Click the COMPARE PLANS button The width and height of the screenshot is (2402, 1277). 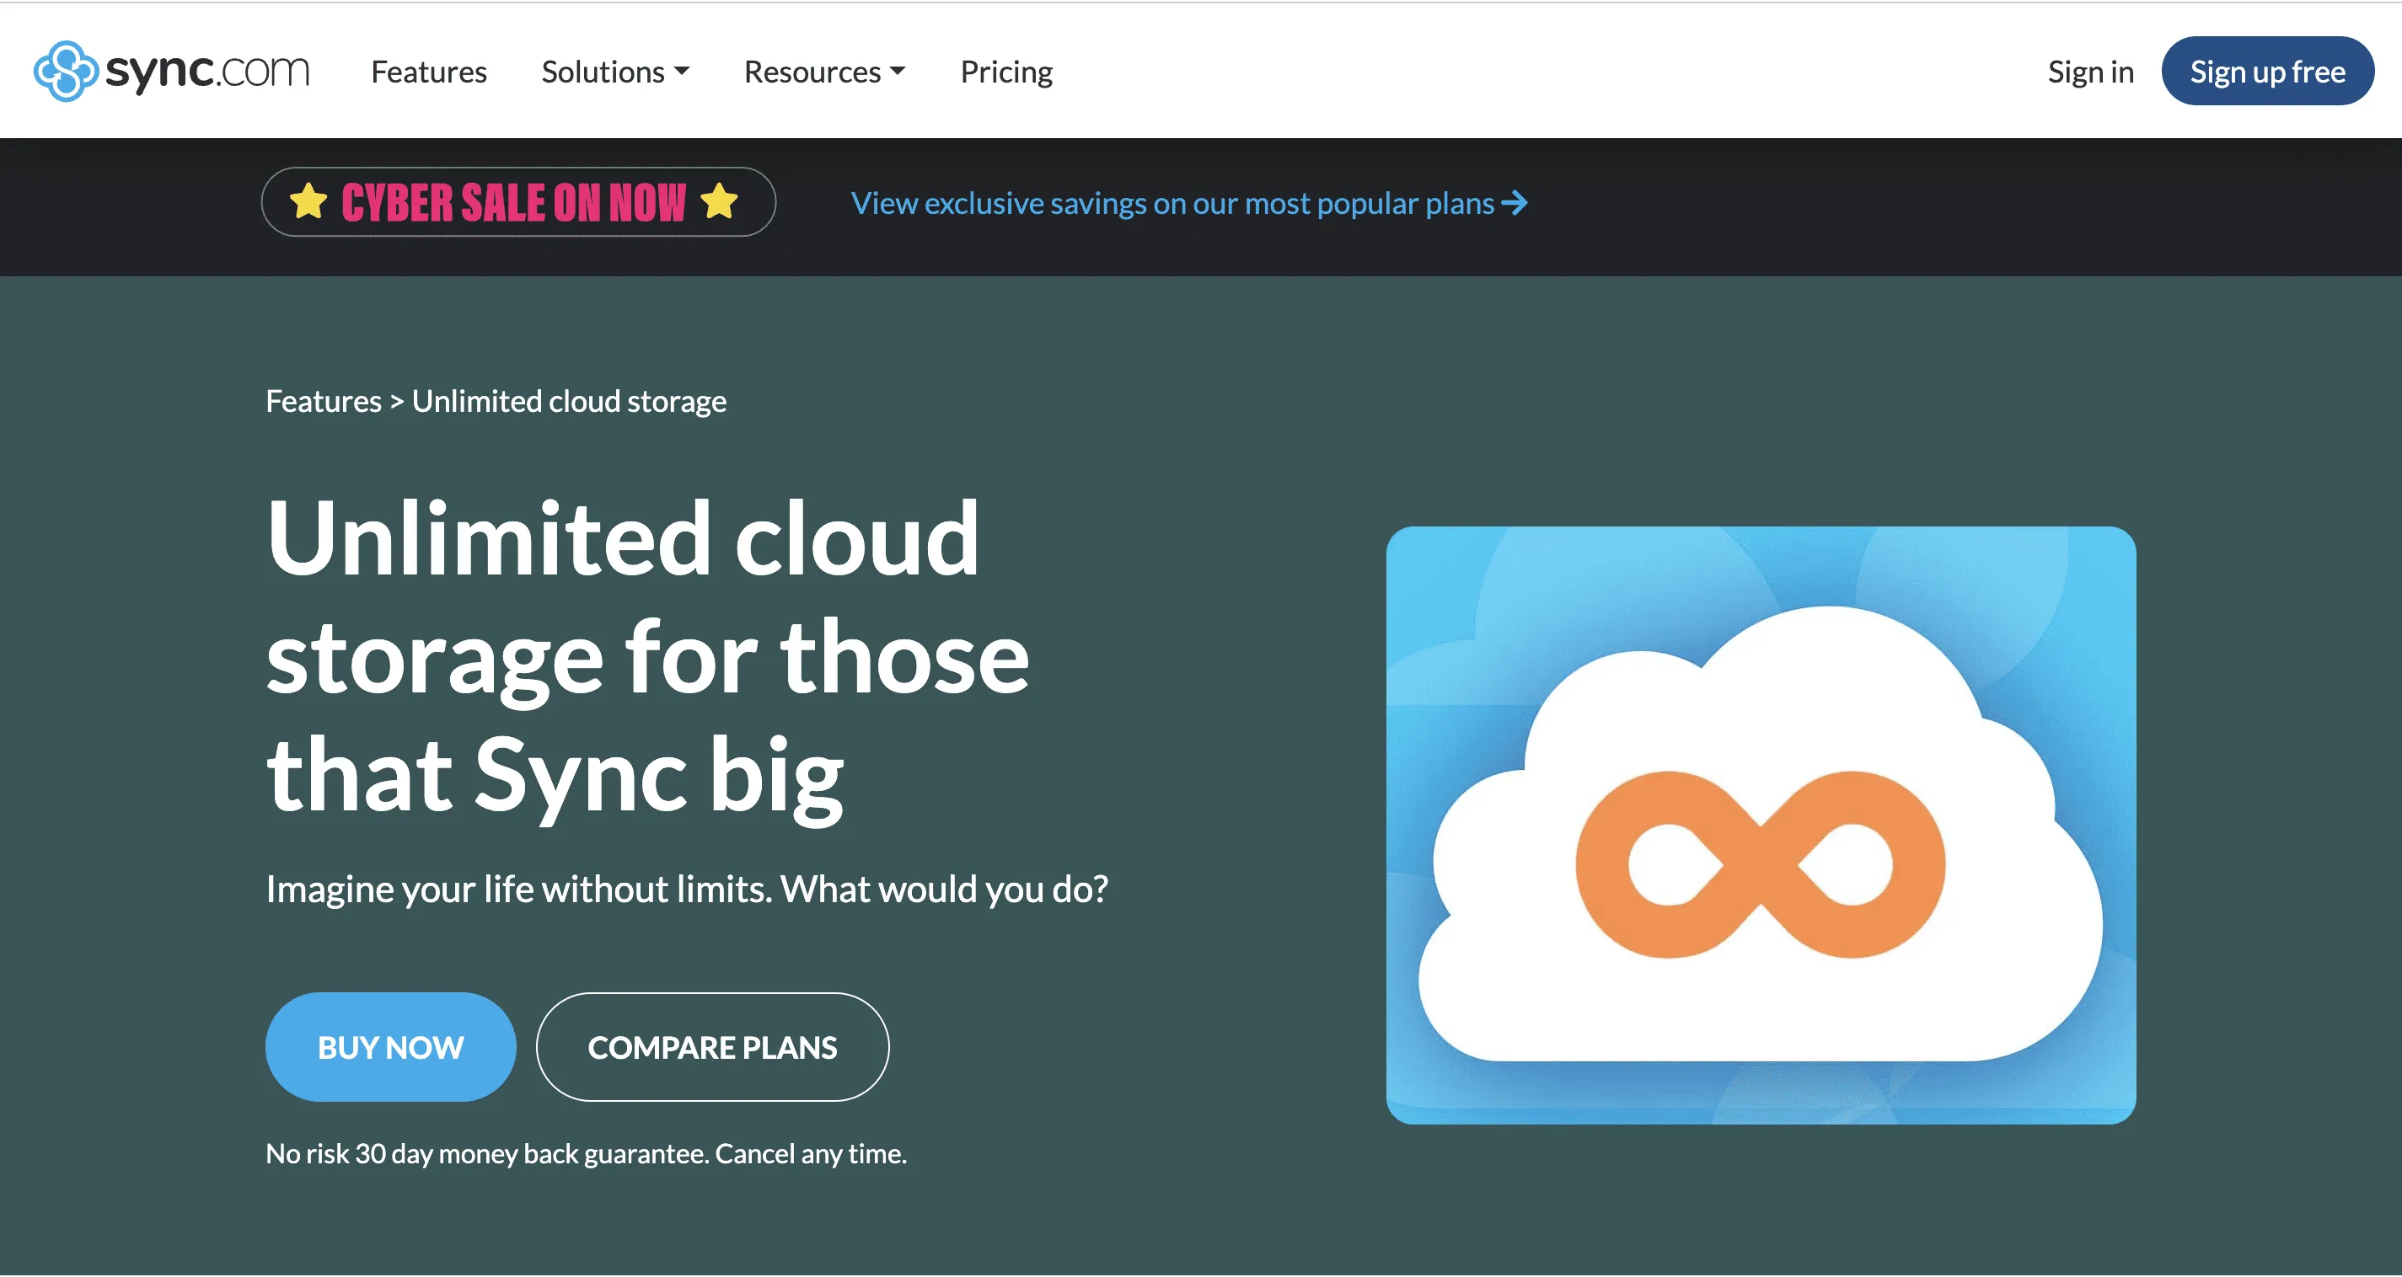711,1046
